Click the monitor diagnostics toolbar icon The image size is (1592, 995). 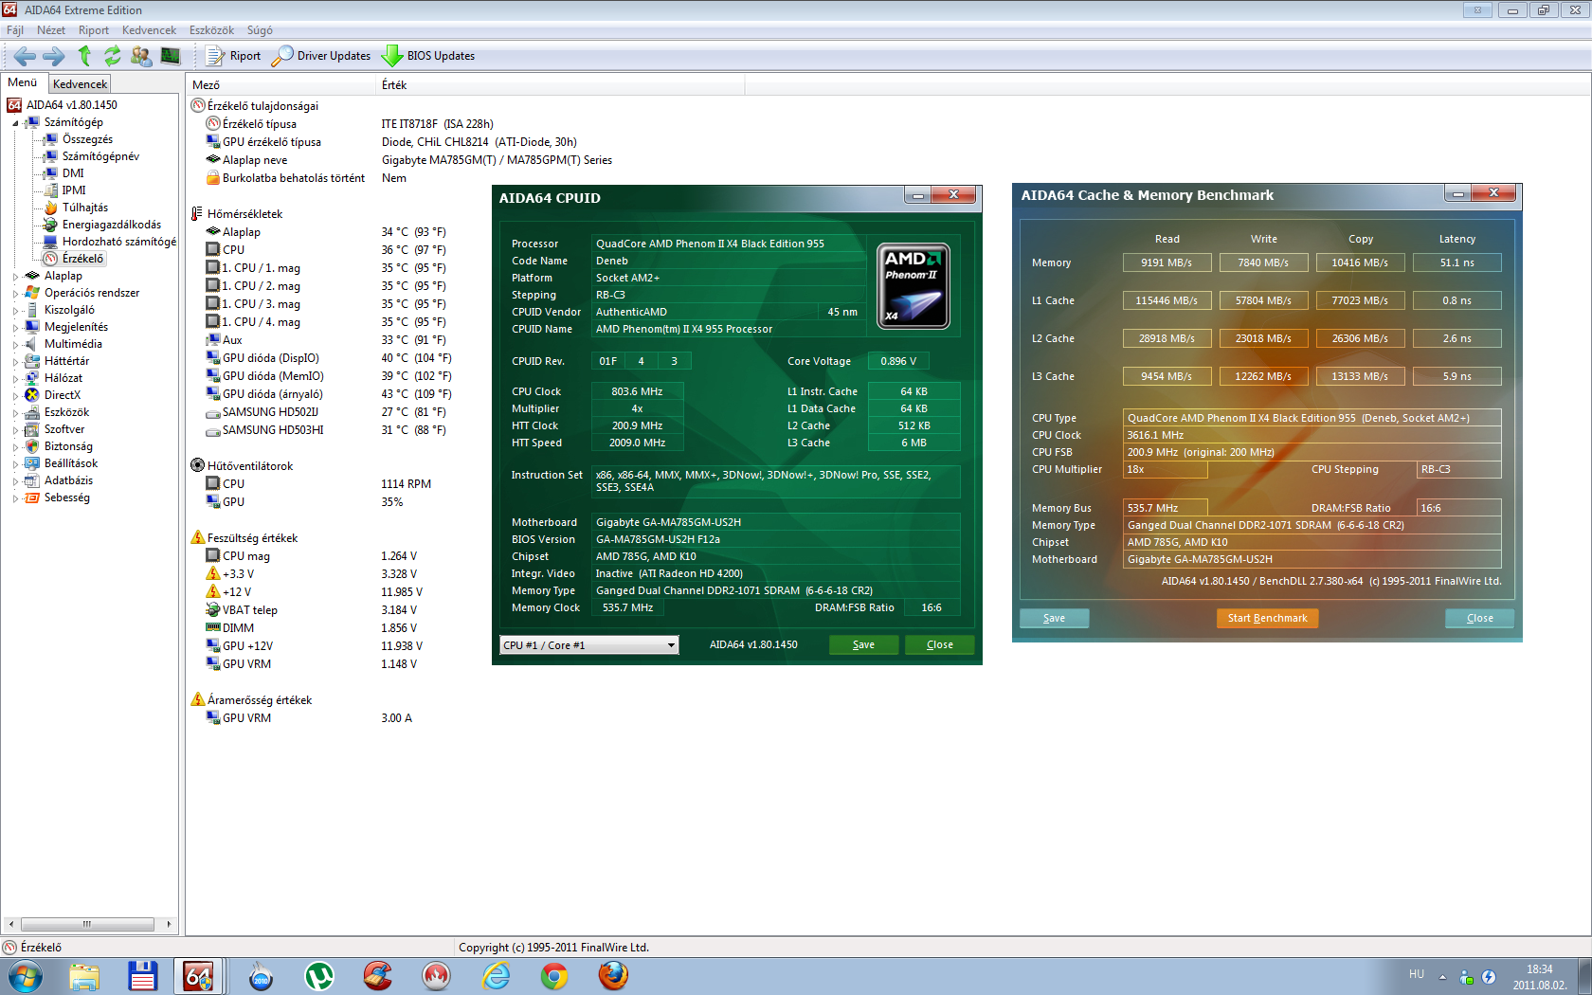pyautogui.click(x=171, y=56)
